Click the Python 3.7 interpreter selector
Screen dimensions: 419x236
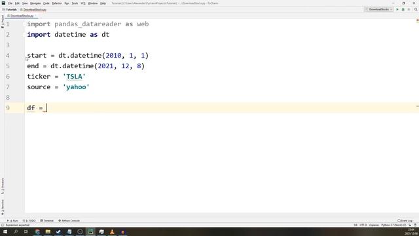pyautogui.click(x=393, y=226)
